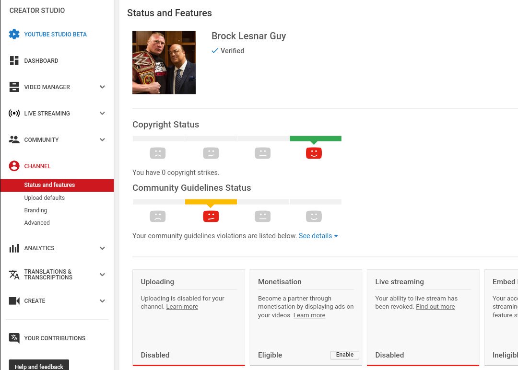Click the Analytics bar chart icon
The image size is (518, 370).
tap(14, 248)
